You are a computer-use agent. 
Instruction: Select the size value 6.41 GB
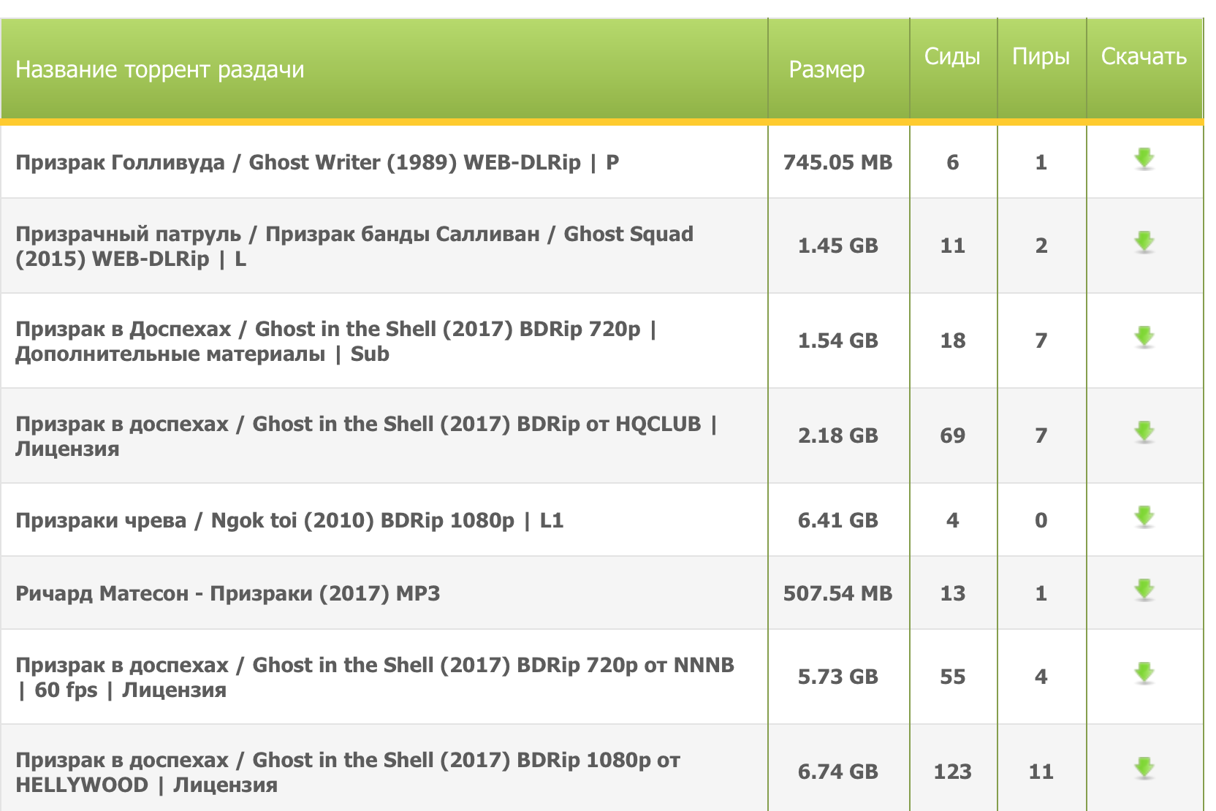[837, 520]
